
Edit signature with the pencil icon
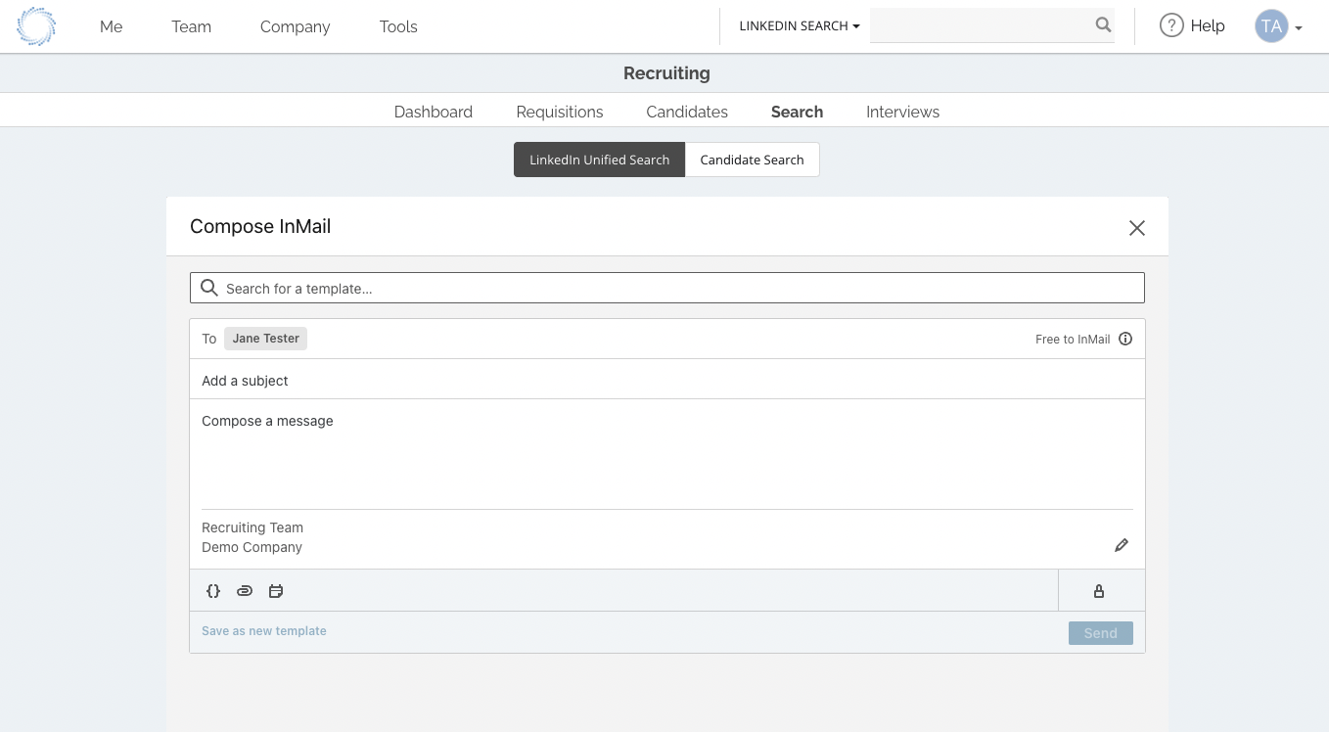pyautogui.click(x=1122, y=545)
